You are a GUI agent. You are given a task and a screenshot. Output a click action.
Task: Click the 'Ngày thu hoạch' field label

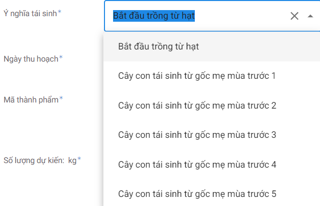pos(30,58)
